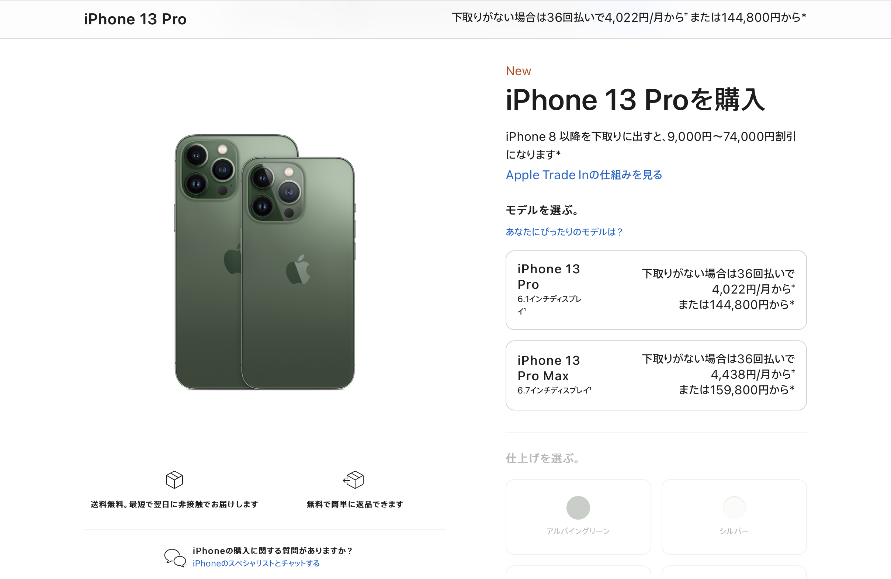Choose the アルパイングリーン finish option
The height and width of the screenshot is (579, 891).
coord(578,517)
